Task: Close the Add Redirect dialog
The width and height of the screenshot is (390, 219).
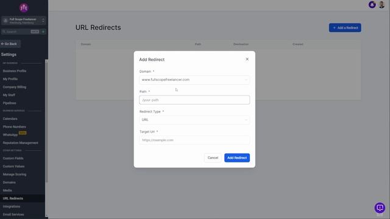Action: tap(247, 59)
